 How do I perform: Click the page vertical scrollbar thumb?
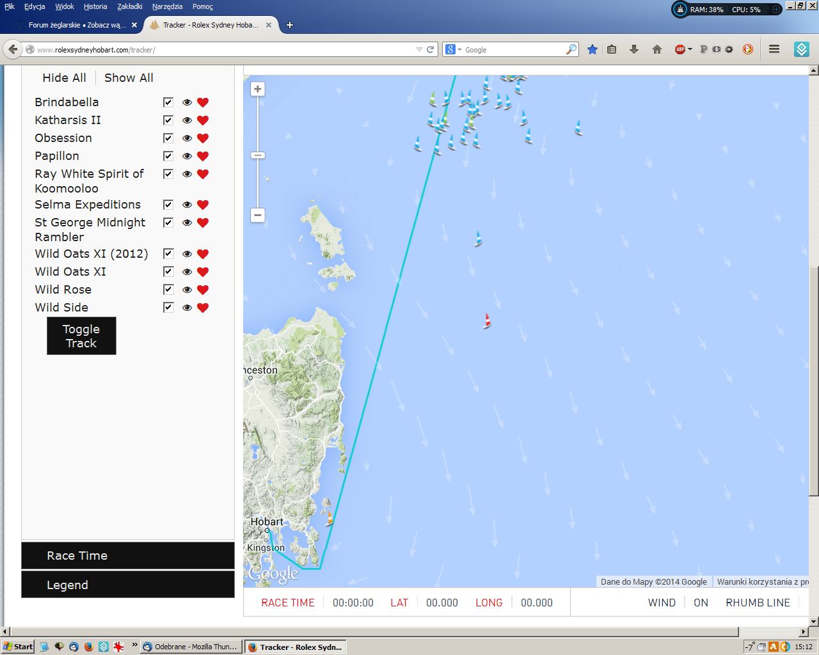(x=814, y=381)
